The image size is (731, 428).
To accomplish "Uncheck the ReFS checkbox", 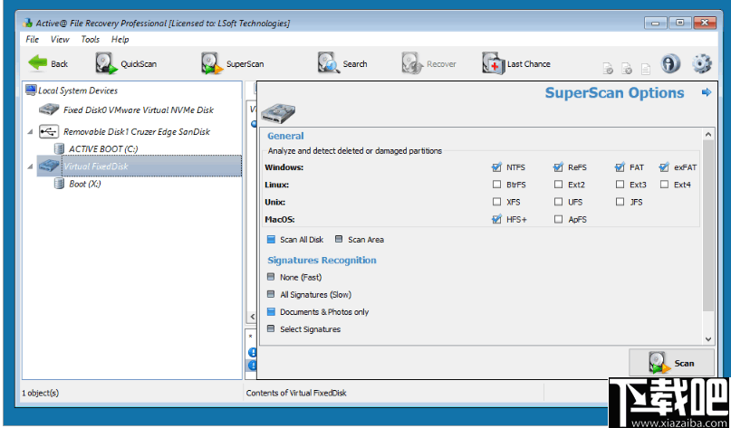I will point(558,166).
